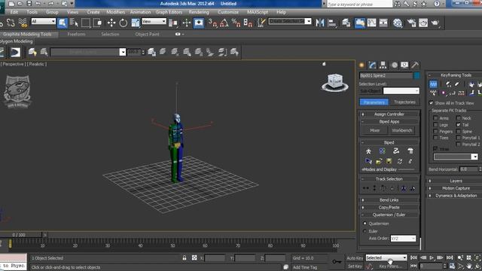Image resolution: width=482 pixels, height=271 pixels.
Task: Open the Named Selection Sets dropdown
Action: click(x=290, y=21)
